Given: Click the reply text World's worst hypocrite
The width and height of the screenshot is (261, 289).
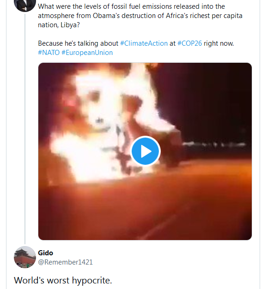Looking at the screenshot, I should pyautogui.click(x=63, y=280).
